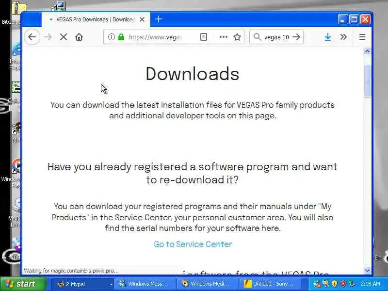The width and height of the screenshot is (388, 291).
Task: Click the Recycle Bin desktop icon label
Action: pyautogui.click(x=378, y=258)
